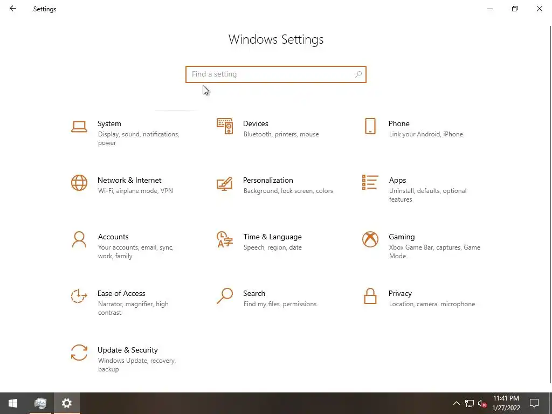
Task: Click 'Uninstall, defaults, optional features' description
Action: tap(427, 195)
